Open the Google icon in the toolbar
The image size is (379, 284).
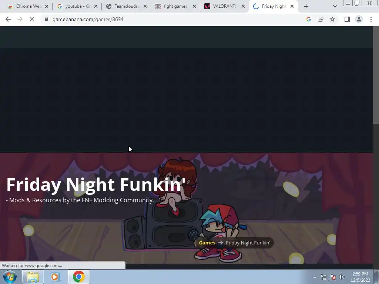tap(308, 19)
